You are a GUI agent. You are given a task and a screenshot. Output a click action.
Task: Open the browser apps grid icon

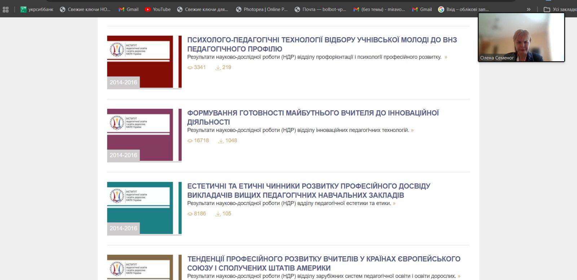(5, 9)
